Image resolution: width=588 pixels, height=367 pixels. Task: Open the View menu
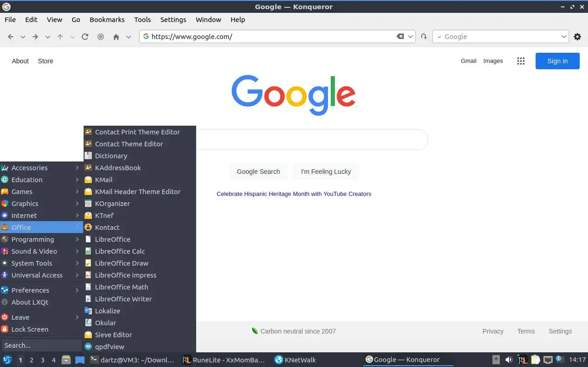54,20
